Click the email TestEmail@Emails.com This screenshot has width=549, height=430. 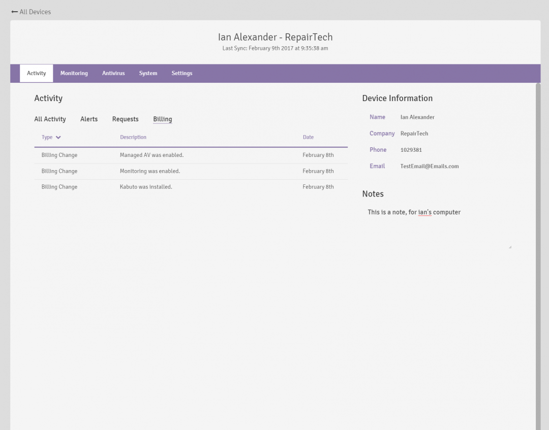point(429,166)
